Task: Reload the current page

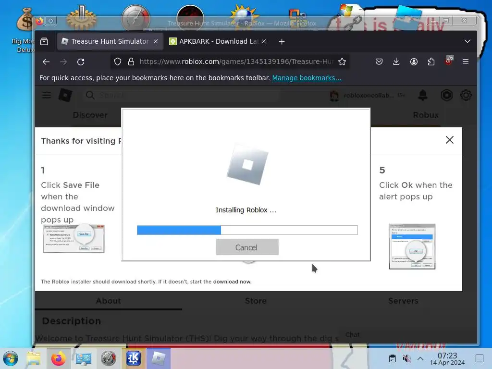Action: coord(81,62)
